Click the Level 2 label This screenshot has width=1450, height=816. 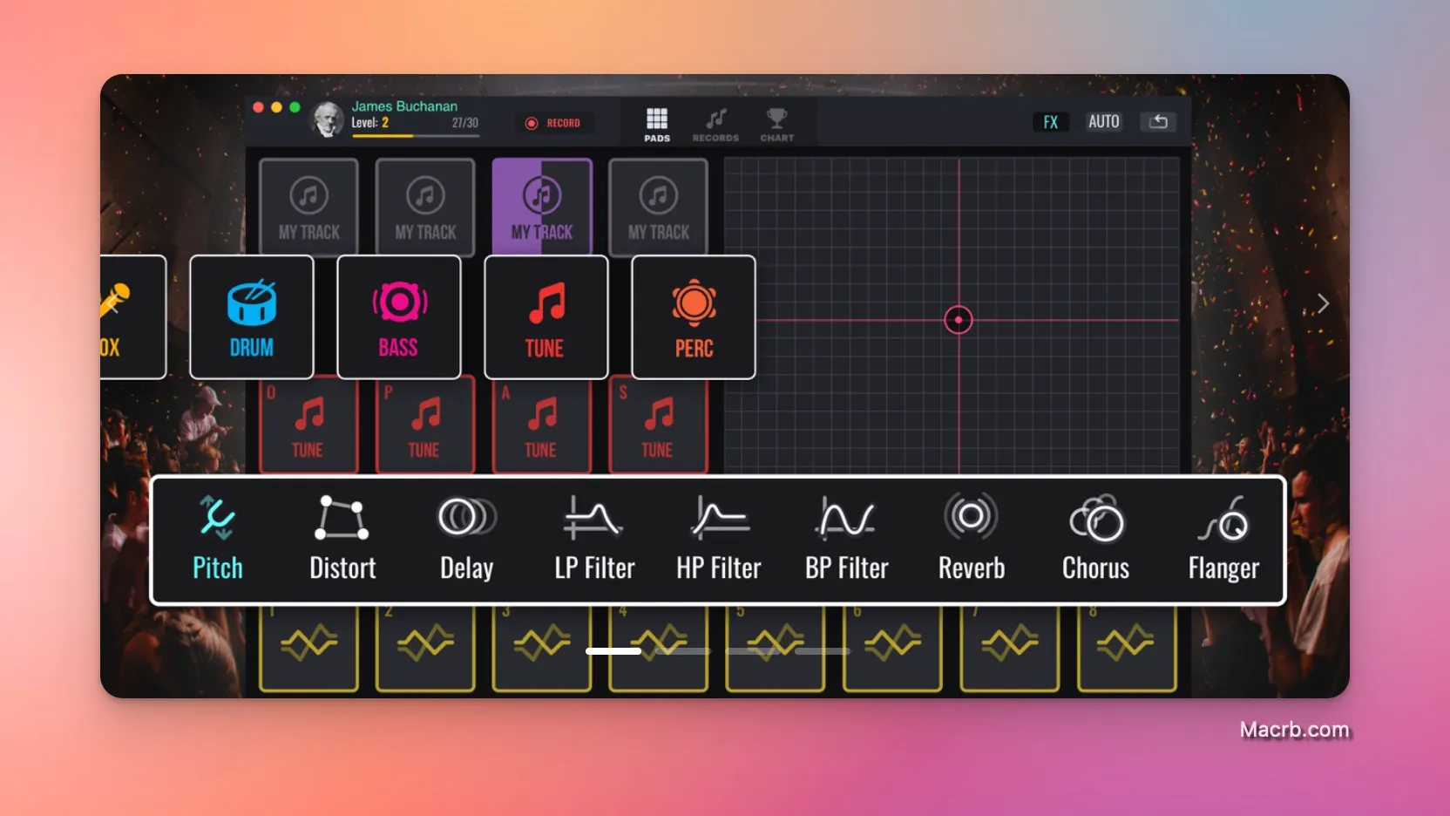point(370,123)
